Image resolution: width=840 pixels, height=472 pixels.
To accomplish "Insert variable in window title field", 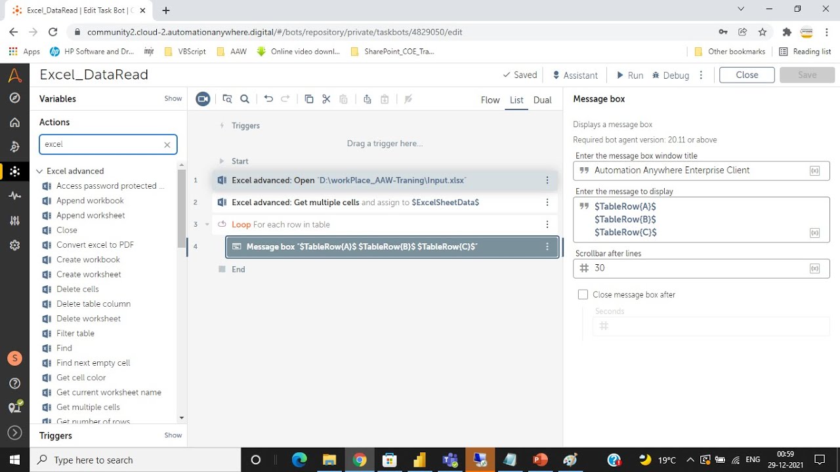I will click(x=815, y=170).
